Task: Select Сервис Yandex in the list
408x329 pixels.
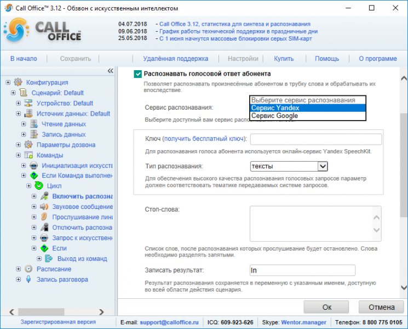Action: coord(308,108)
